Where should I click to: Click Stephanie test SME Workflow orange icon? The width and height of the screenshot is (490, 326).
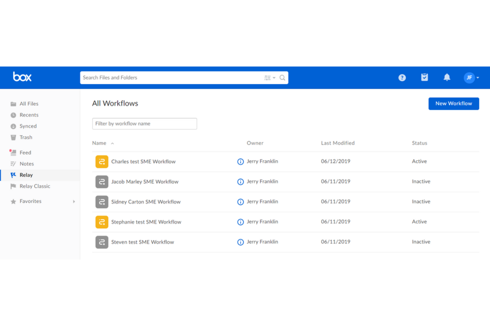[102, 222]
